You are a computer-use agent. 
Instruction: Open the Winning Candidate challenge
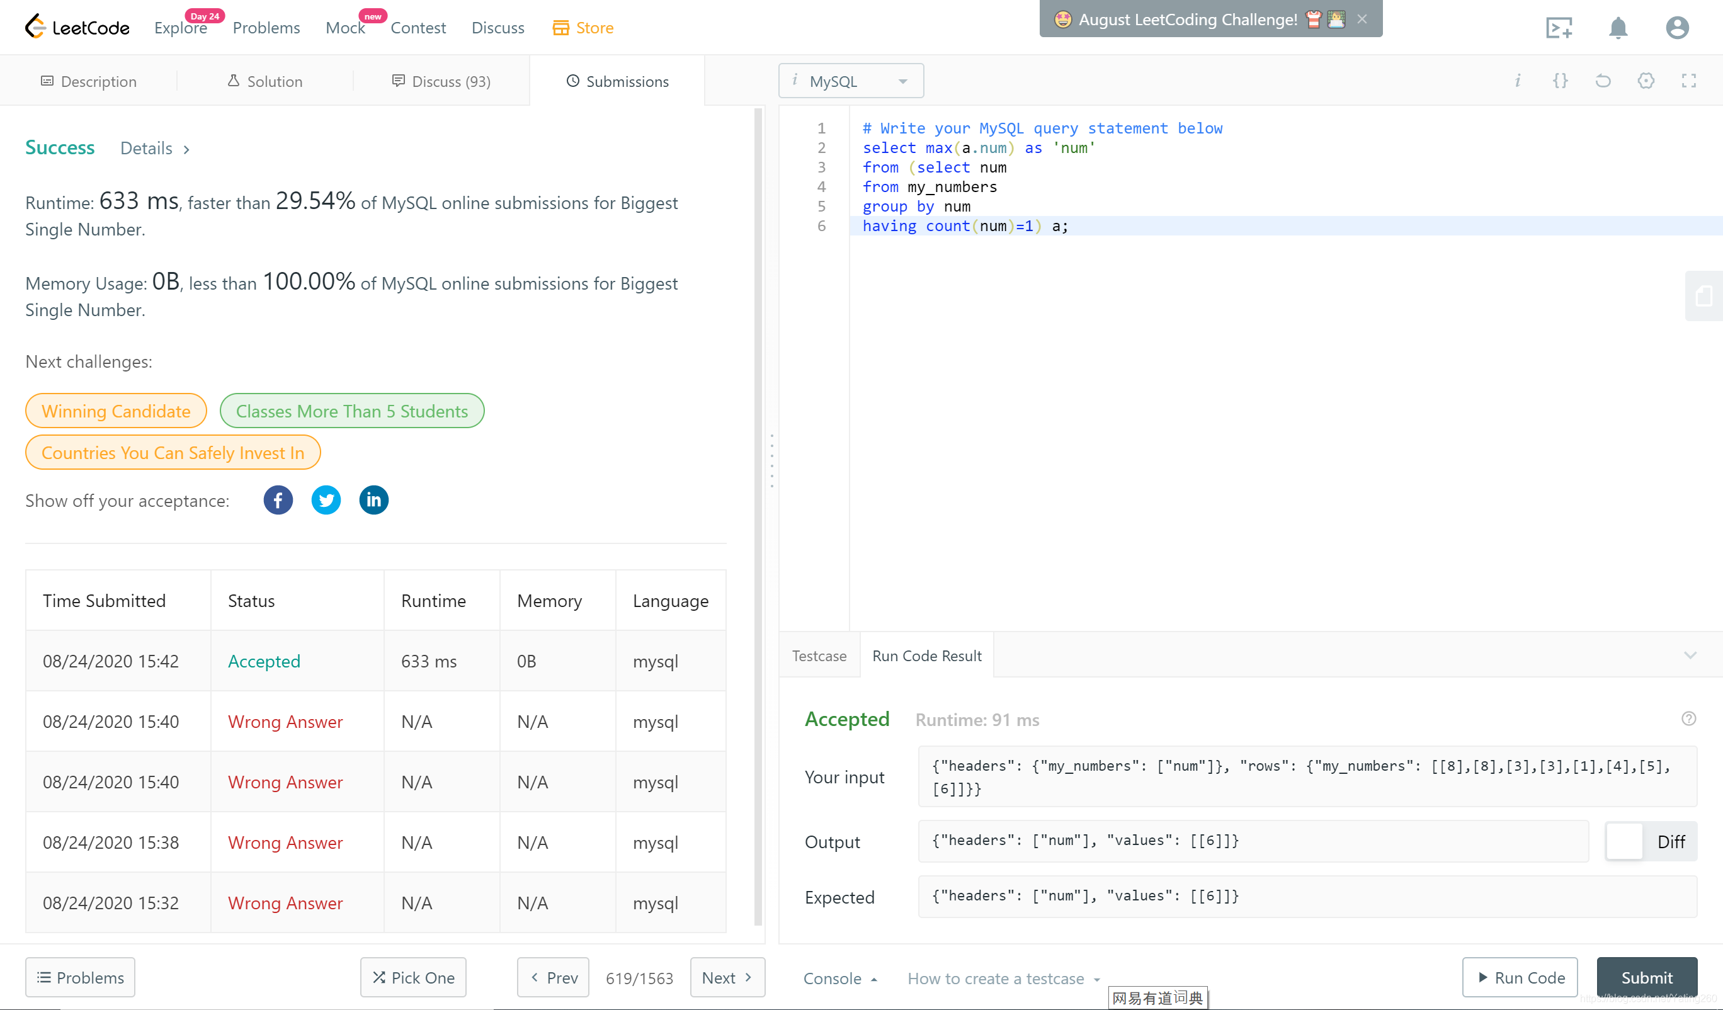[115, 411]
